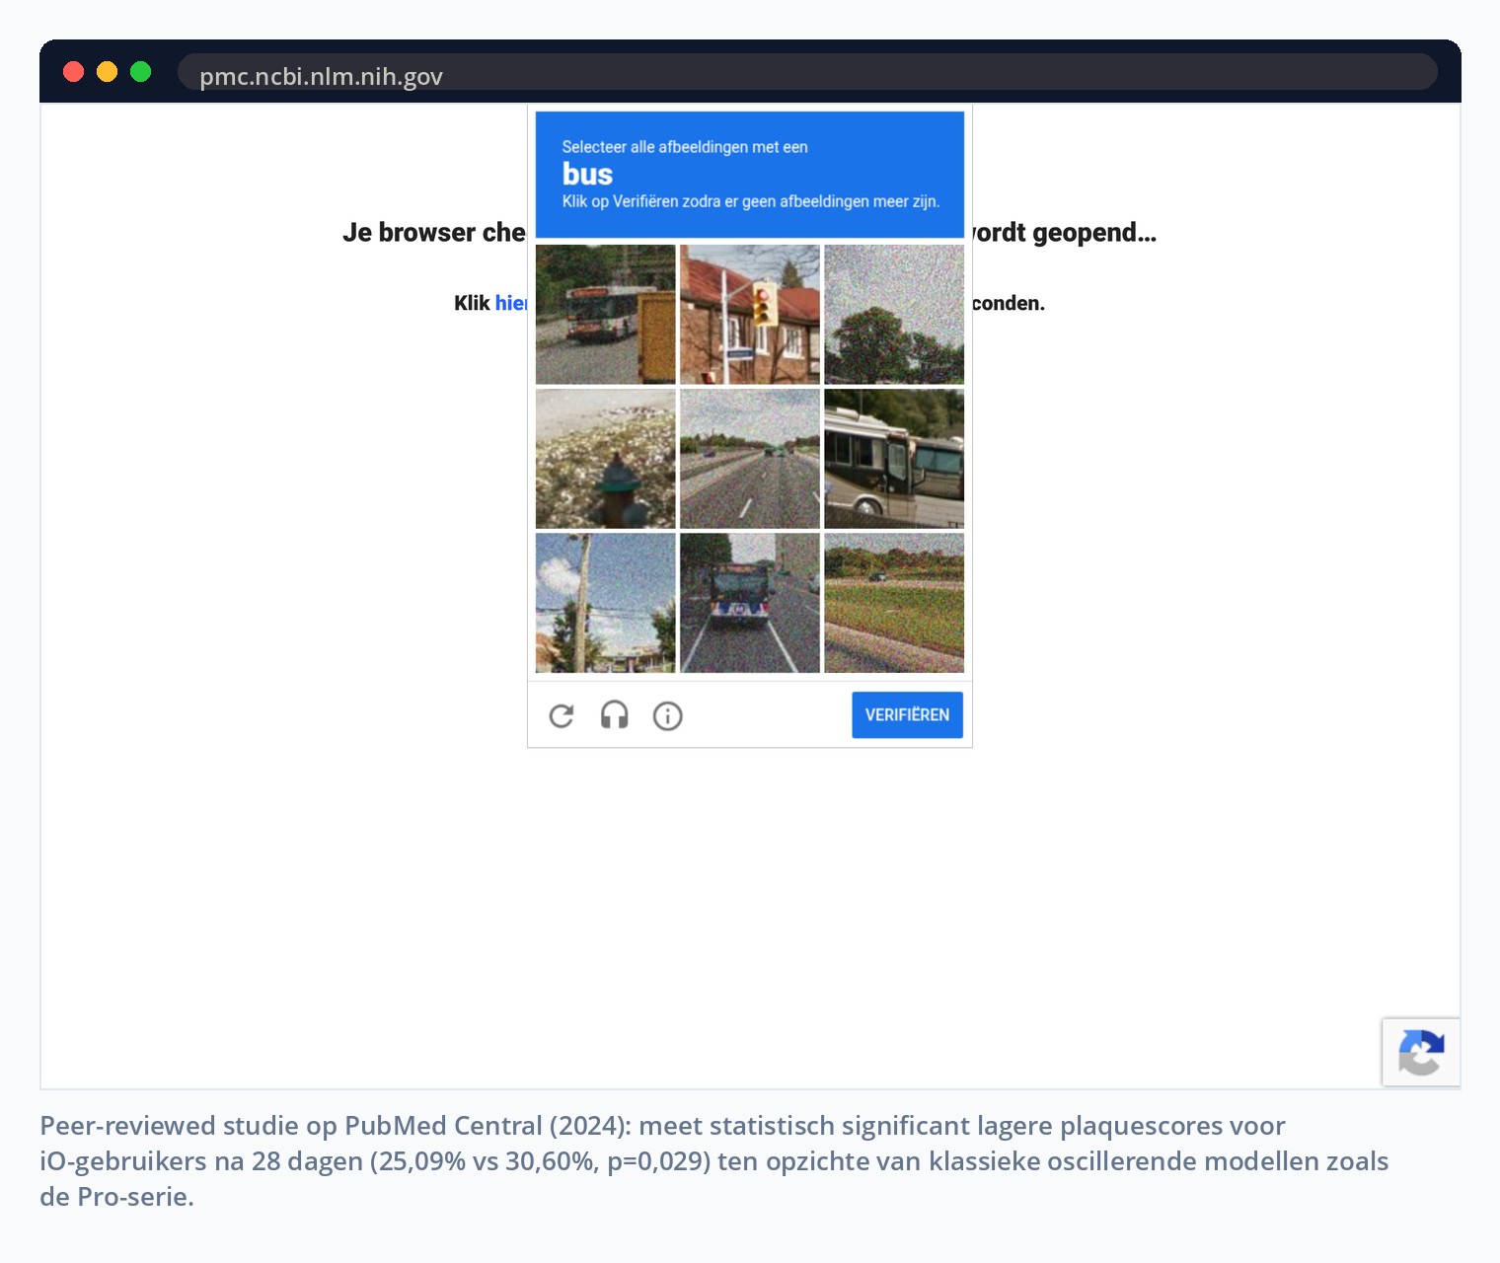Select the tile with the large motorhome coach
The width and height of the screenshot is (1500, 1263).
coord(894,459)
